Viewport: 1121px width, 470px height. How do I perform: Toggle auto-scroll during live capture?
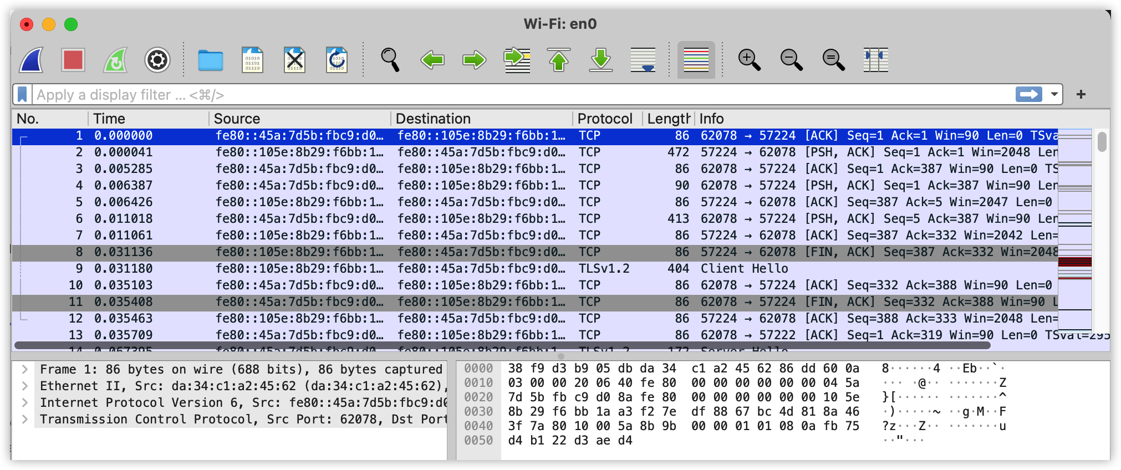(643, 60)
